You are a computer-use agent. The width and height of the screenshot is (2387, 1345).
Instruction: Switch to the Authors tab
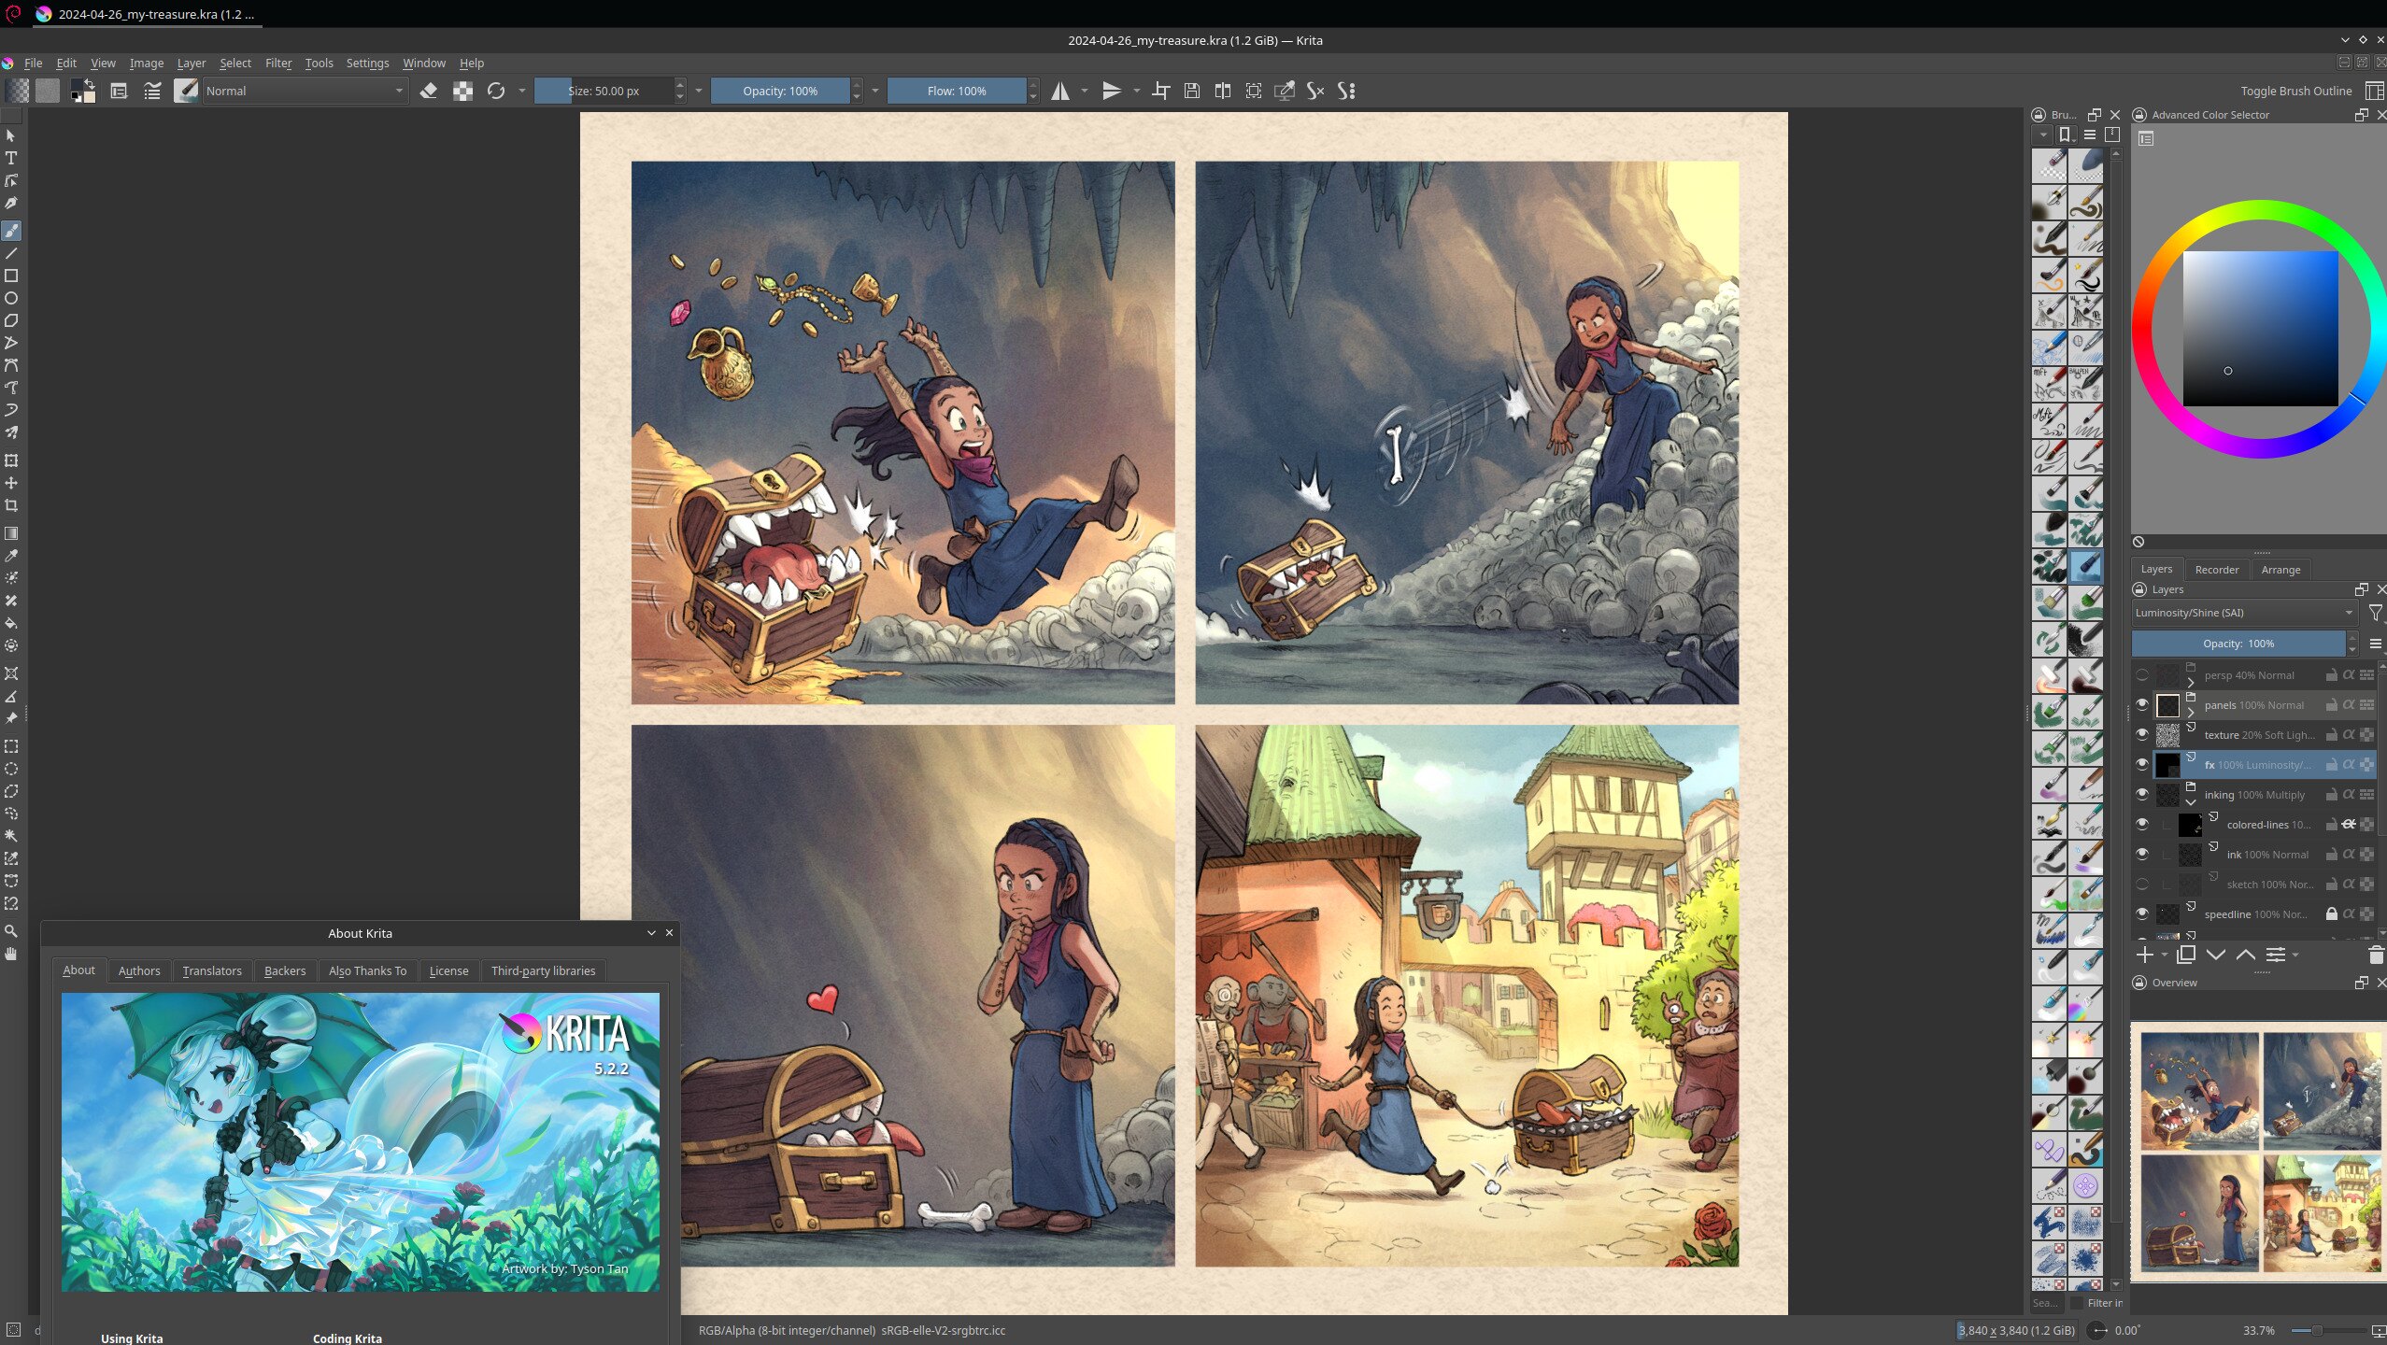[x=139, y=970]
